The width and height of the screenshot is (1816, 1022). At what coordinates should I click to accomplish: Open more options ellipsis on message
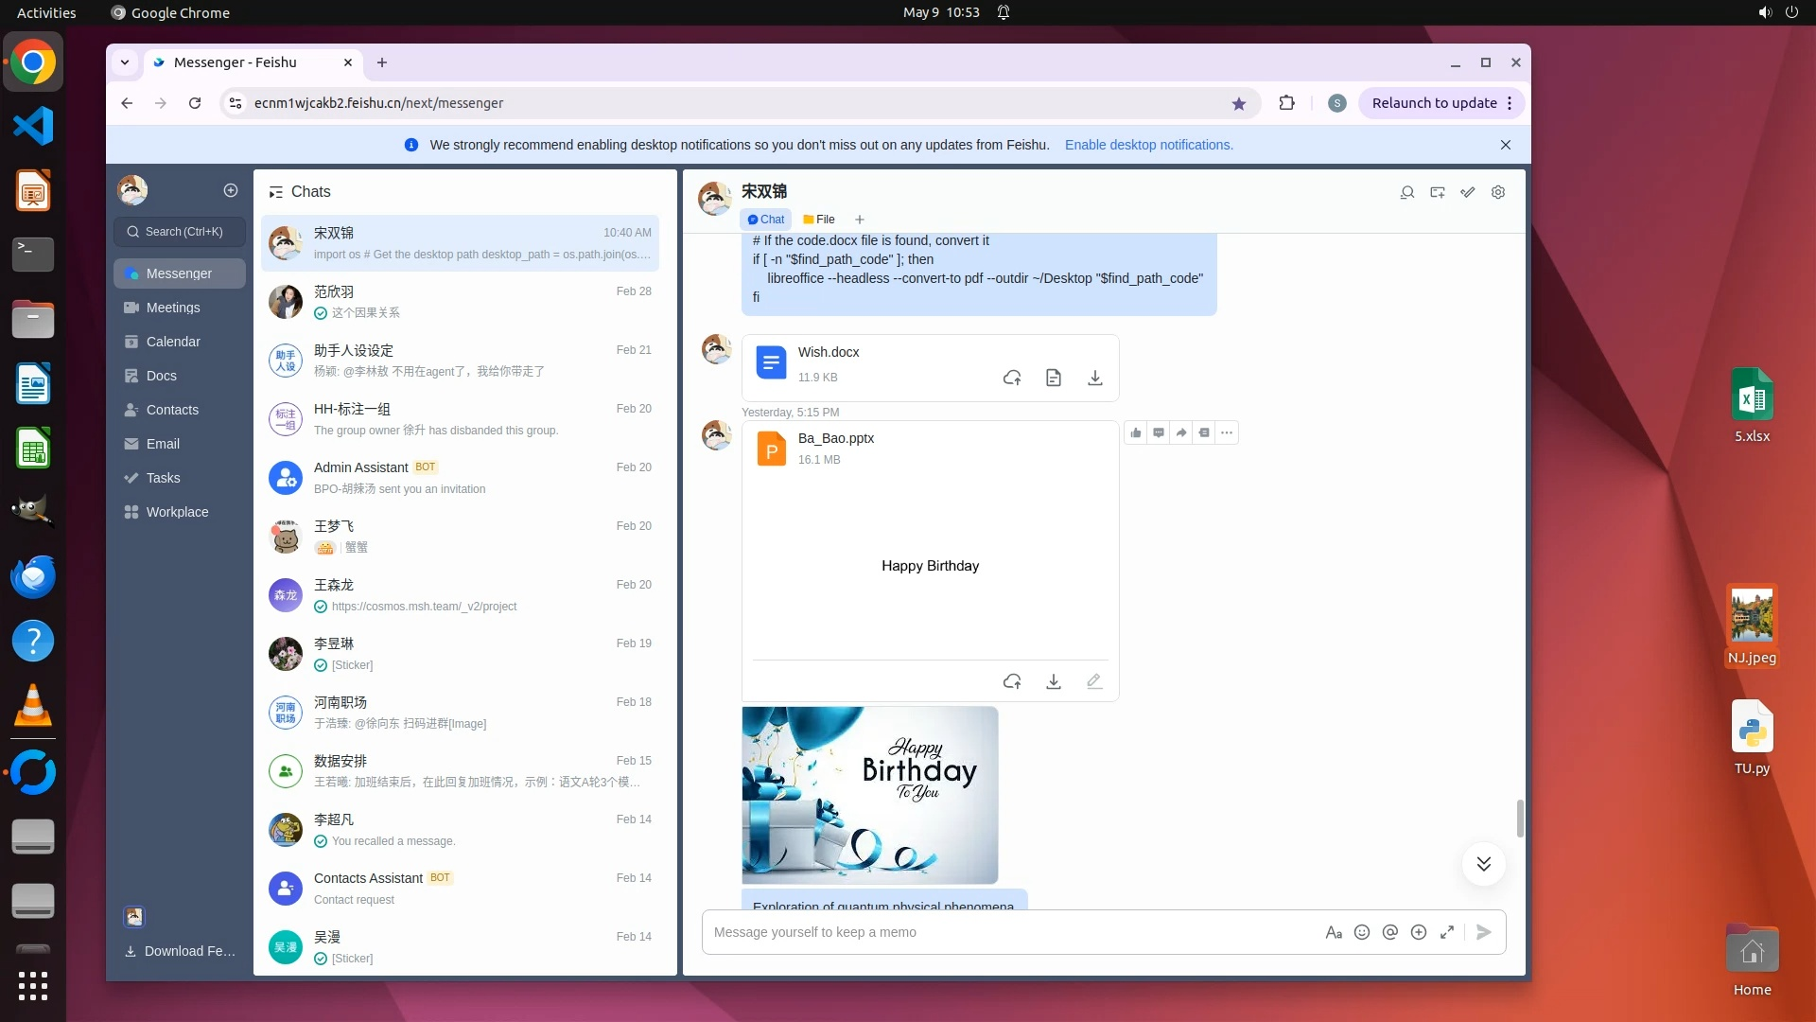tap(1227, 433)
